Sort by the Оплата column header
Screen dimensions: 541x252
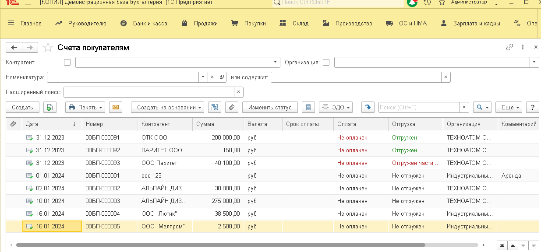[x=361, y=124]
